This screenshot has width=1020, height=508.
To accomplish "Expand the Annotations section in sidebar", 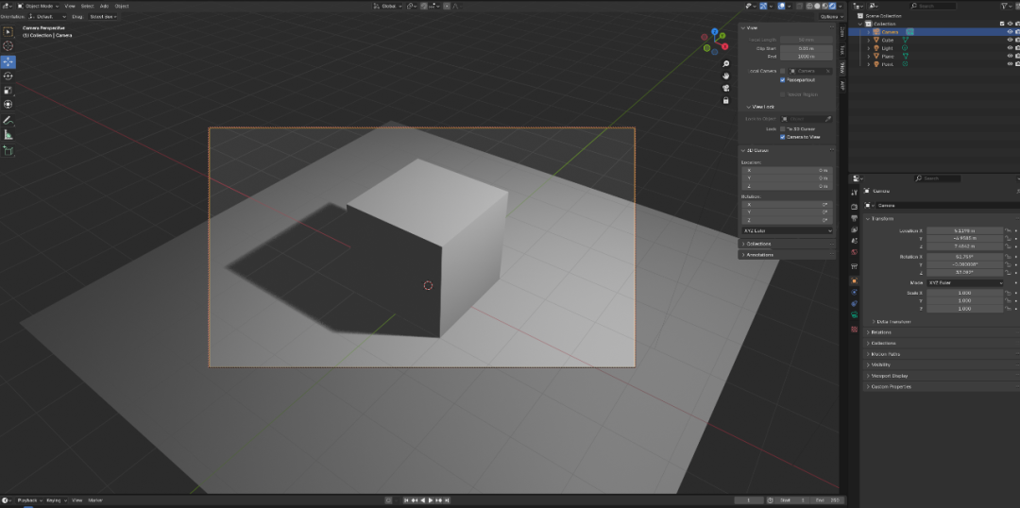I will click(x=757, y=255).
